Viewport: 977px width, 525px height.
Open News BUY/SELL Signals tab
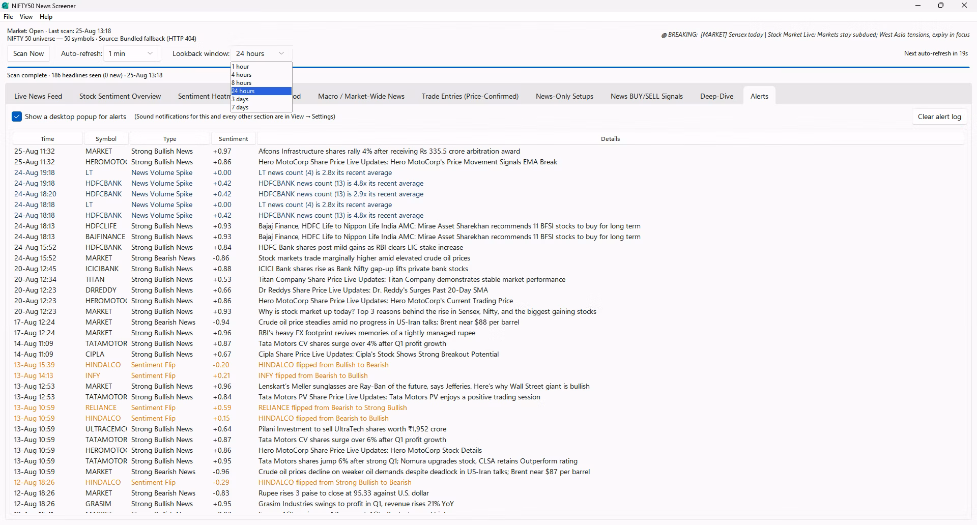point(647,96)
